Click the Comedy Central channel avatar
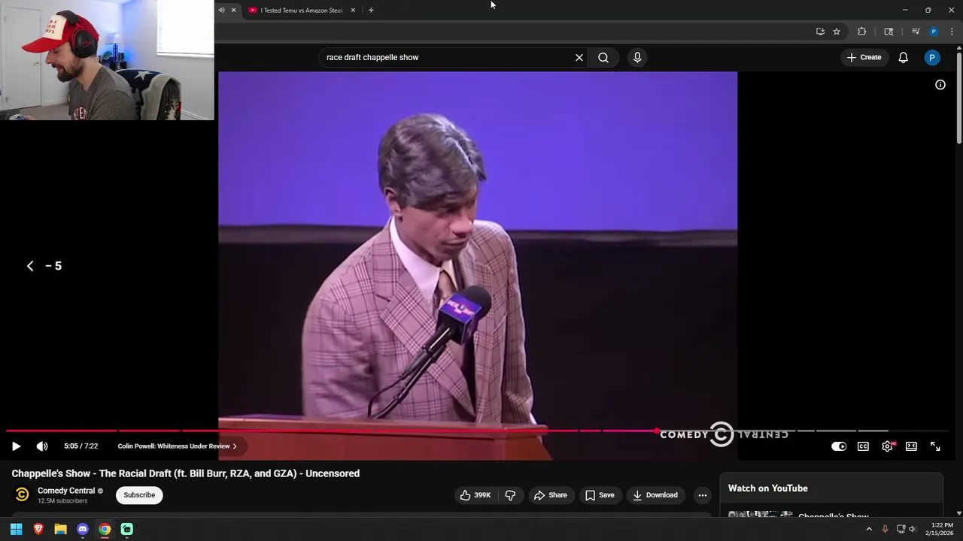 click(22, 494)
